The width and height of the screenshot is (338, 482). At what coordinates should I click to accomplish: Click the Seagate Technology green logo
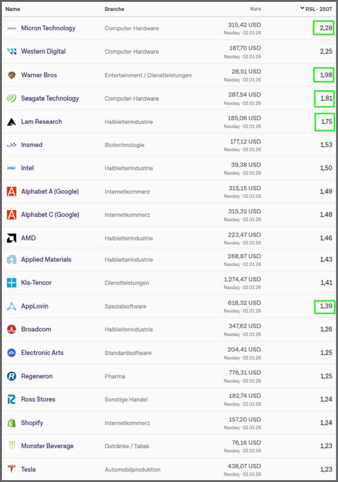[x=11, y=98]
